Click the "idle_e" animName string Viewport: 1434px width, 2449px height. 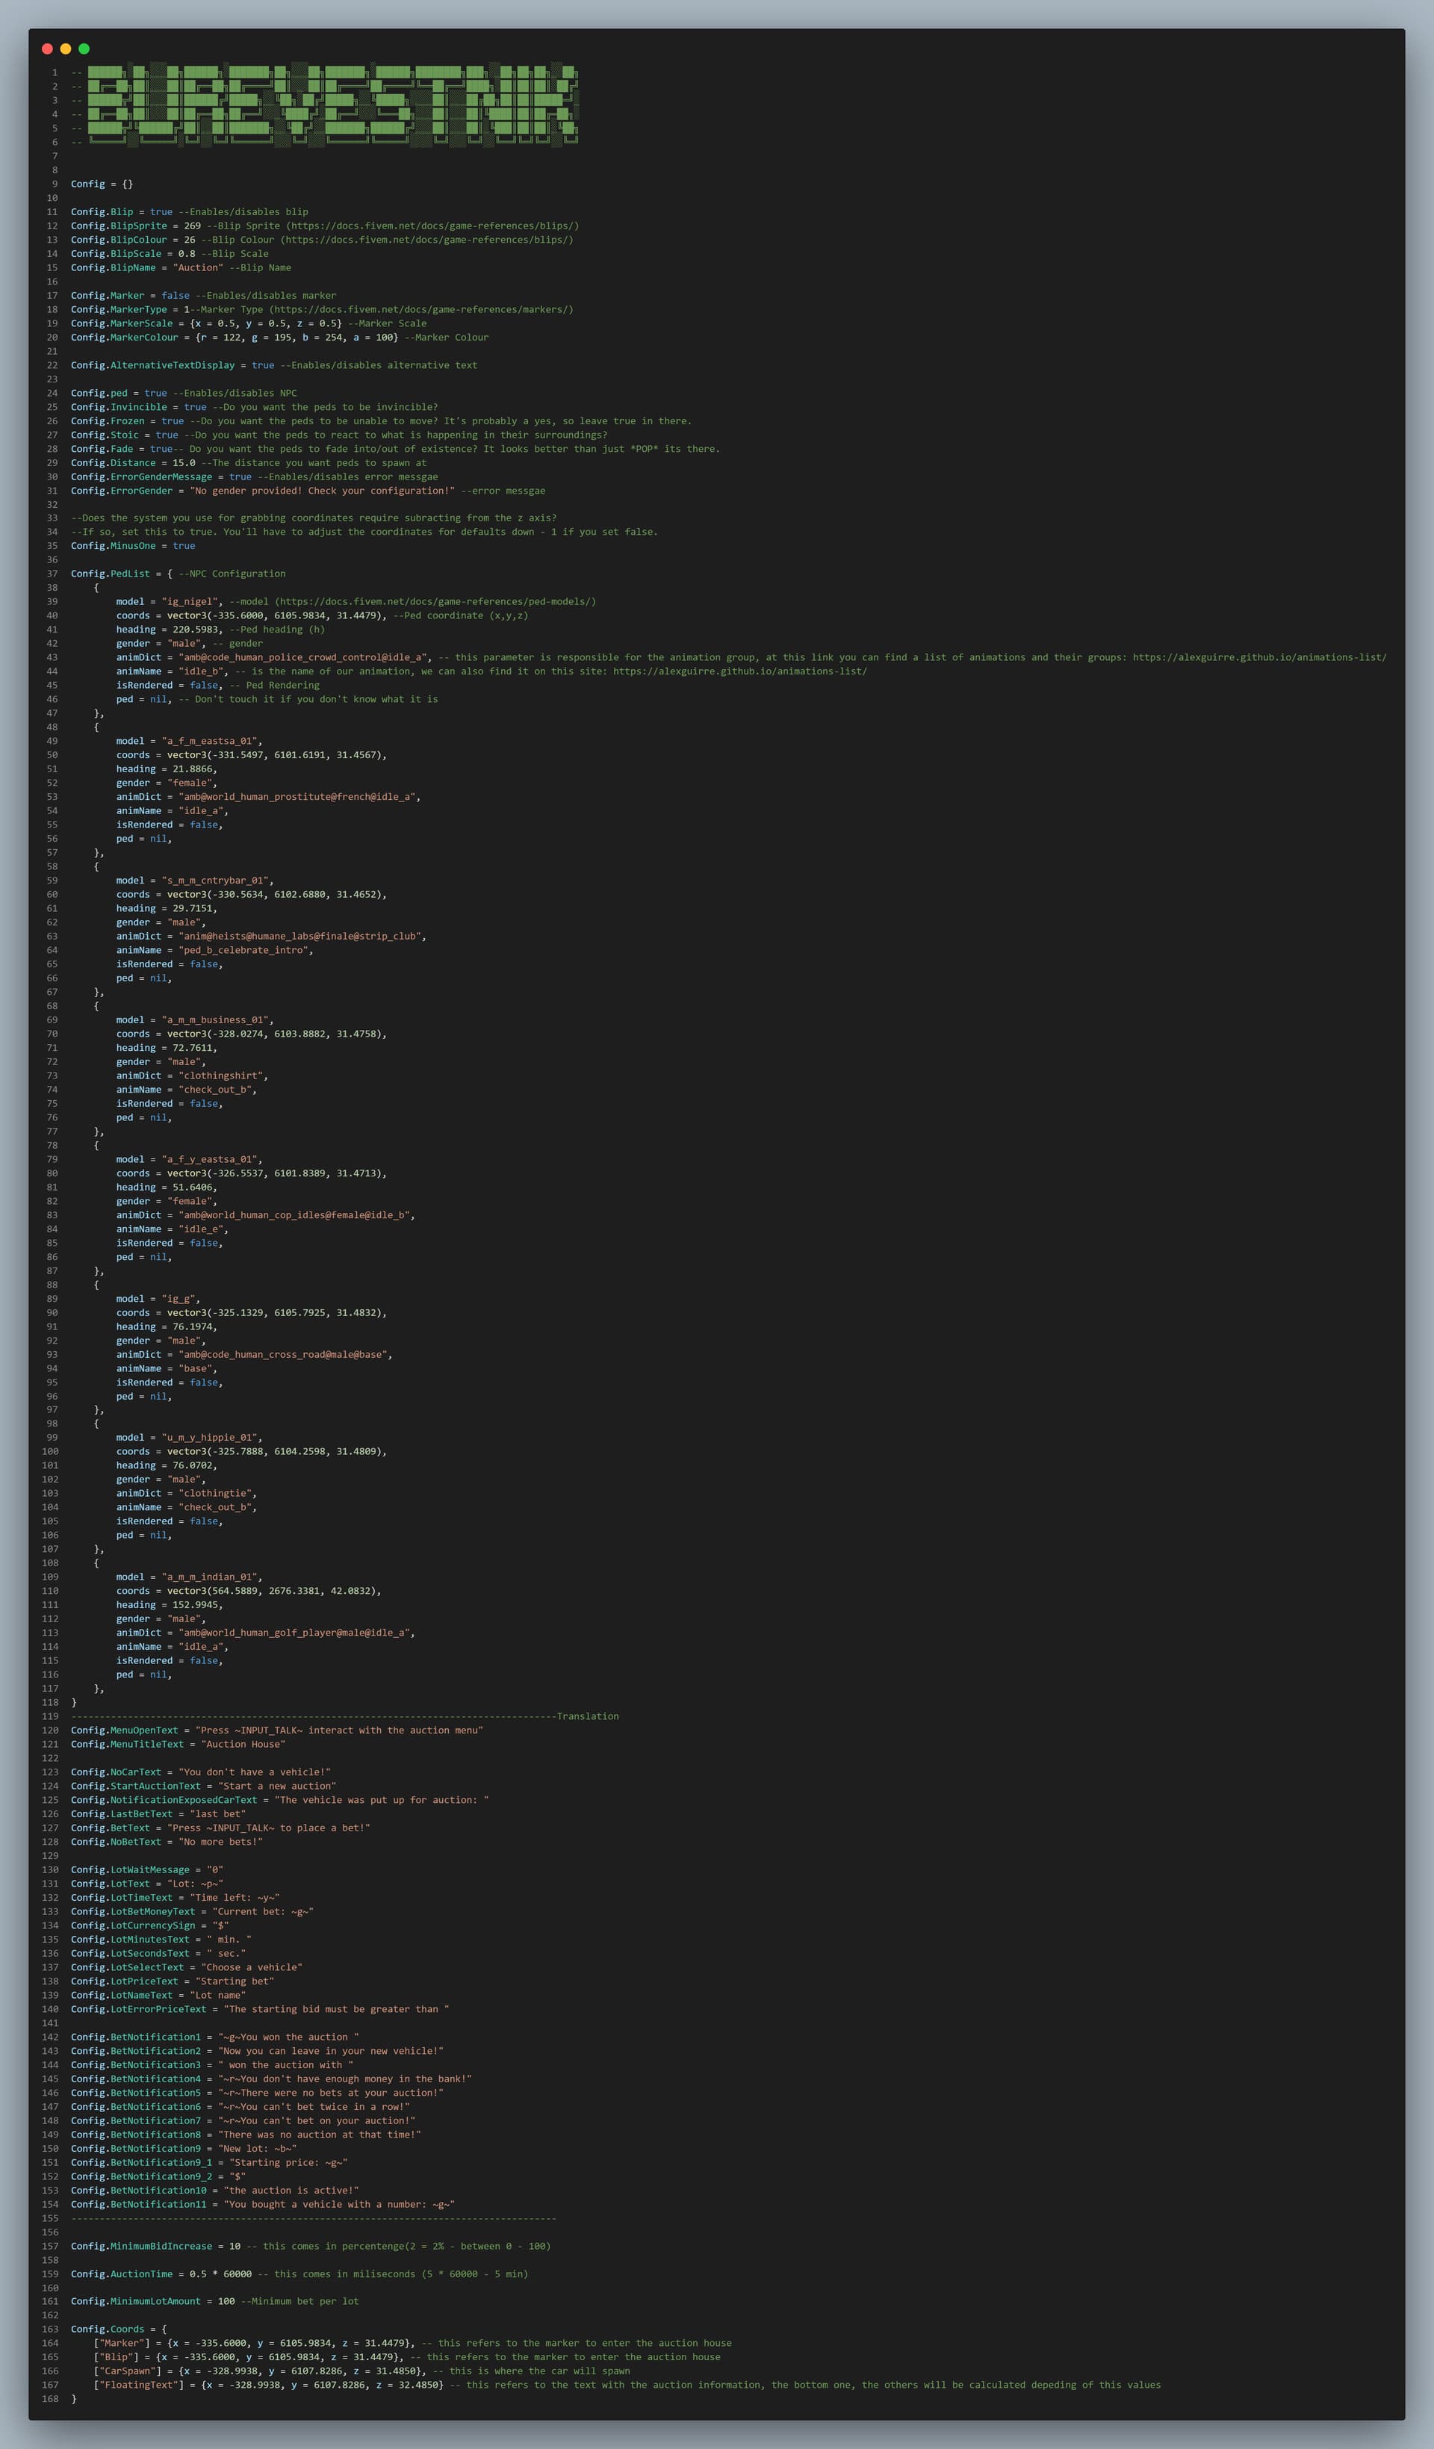[x=201, y=1229]
